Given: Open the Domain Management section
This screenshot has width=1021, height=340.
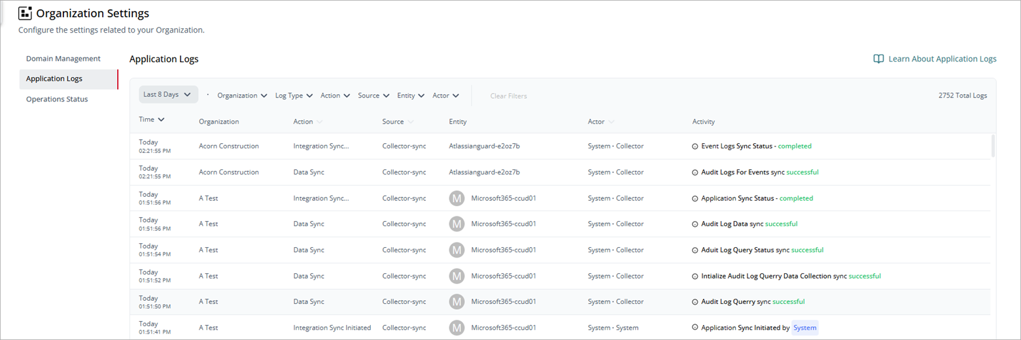Looking at the screenshot, I should 63,59.
